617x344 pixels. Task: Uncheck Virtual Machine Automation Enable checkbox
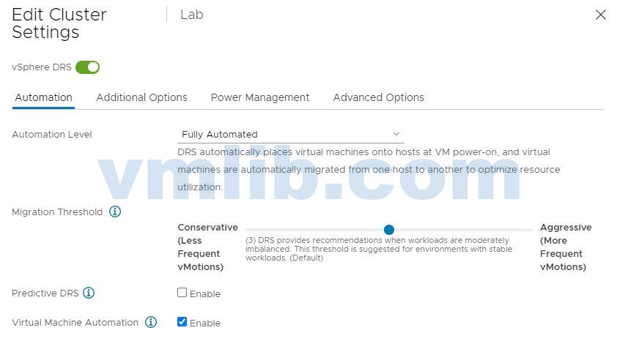182,322
